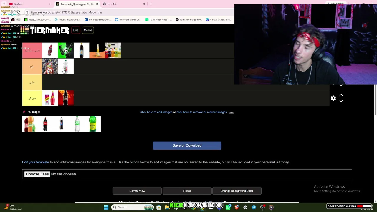Select the light orange third tier label

32,82
